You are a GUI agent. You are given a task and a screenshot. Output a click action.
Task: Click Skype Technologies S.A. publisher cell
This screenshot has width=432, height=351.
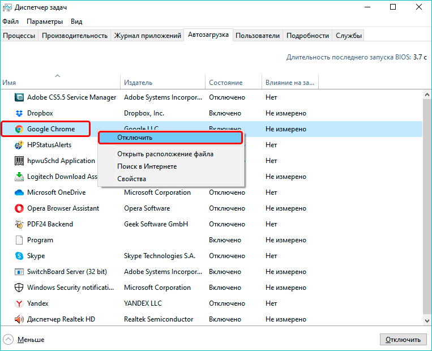tap(160, 256)
